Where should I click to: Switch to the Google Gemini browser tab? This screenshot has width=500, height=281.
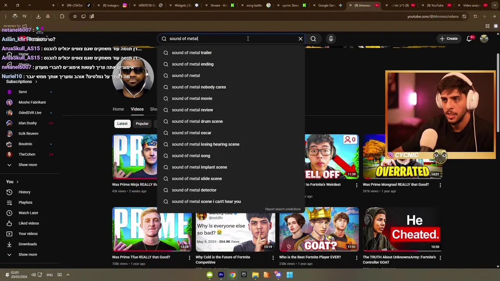pos(328,5)
